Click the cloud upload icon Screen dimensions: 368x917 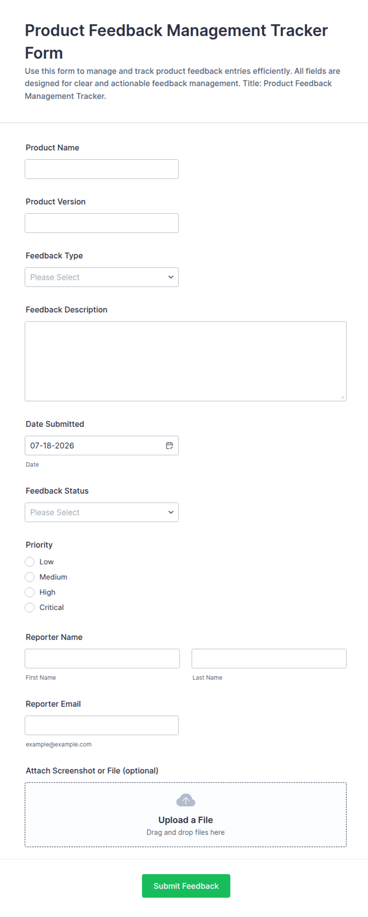186,800
